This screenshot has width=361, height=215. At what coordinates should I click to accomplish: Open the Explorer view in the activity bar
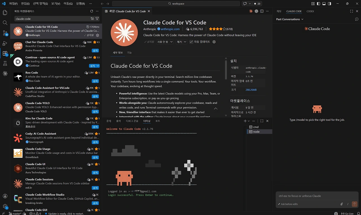pyautogui.click(x=5, y=12)
